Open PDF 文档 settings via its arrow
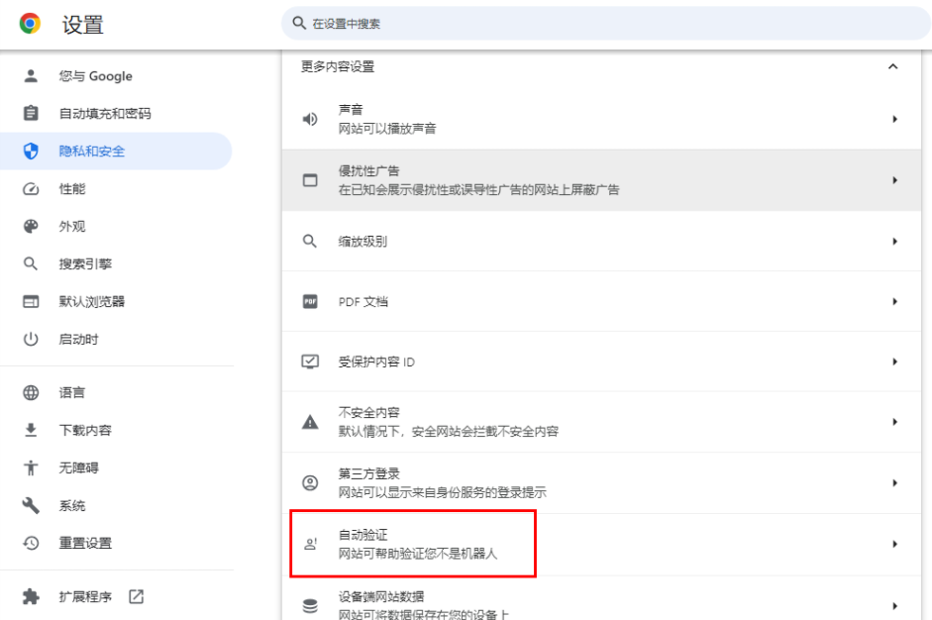This screenshot has width=932, height=620. pos(894,301)
